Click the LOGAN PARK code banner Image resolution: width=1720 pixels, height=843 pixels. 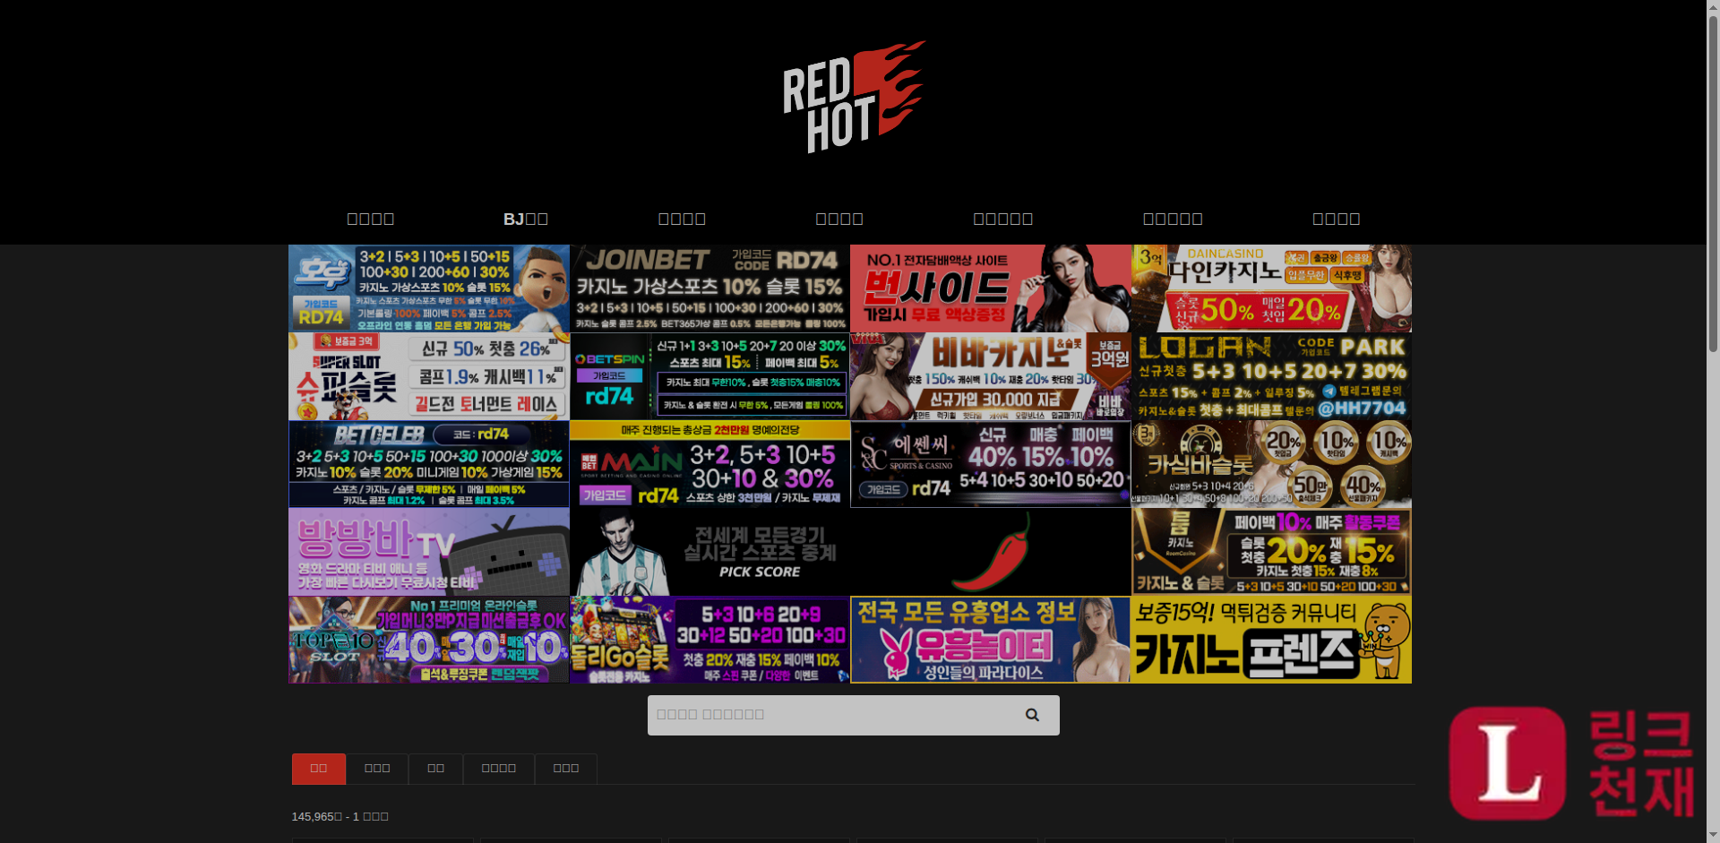[x=1271, y=376]
